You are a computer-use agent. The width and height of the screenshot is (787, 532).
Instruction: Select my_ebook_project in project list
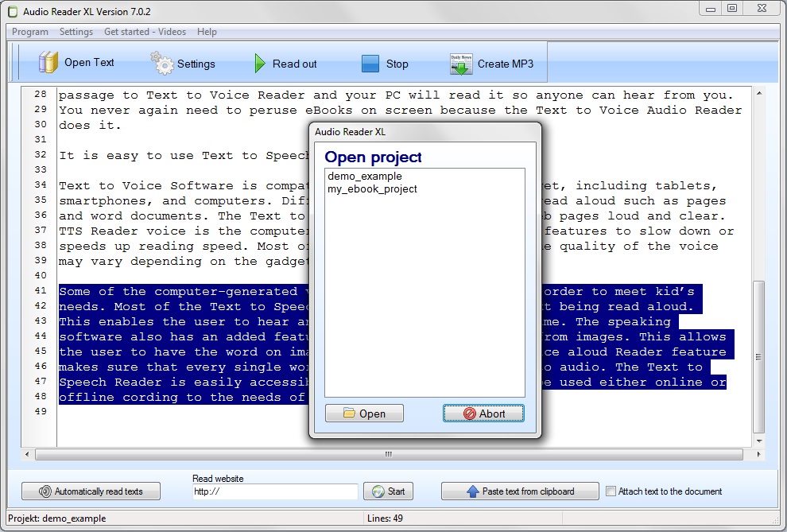372,189
